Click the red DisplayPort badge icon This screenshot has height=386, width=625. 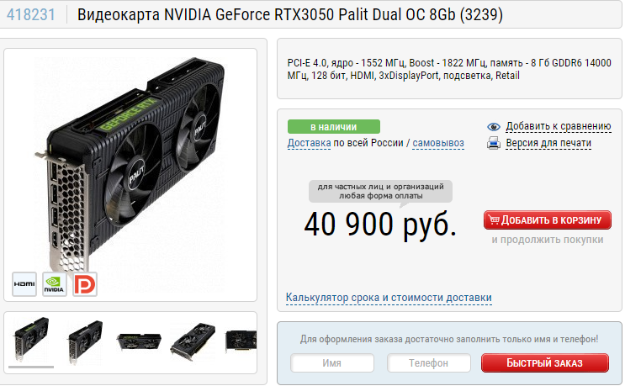[85, 284]
